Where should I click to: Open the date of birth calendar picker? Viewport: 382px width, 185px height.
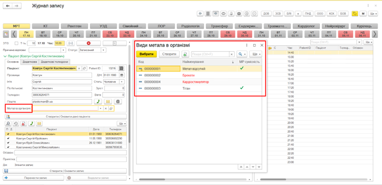122,75
